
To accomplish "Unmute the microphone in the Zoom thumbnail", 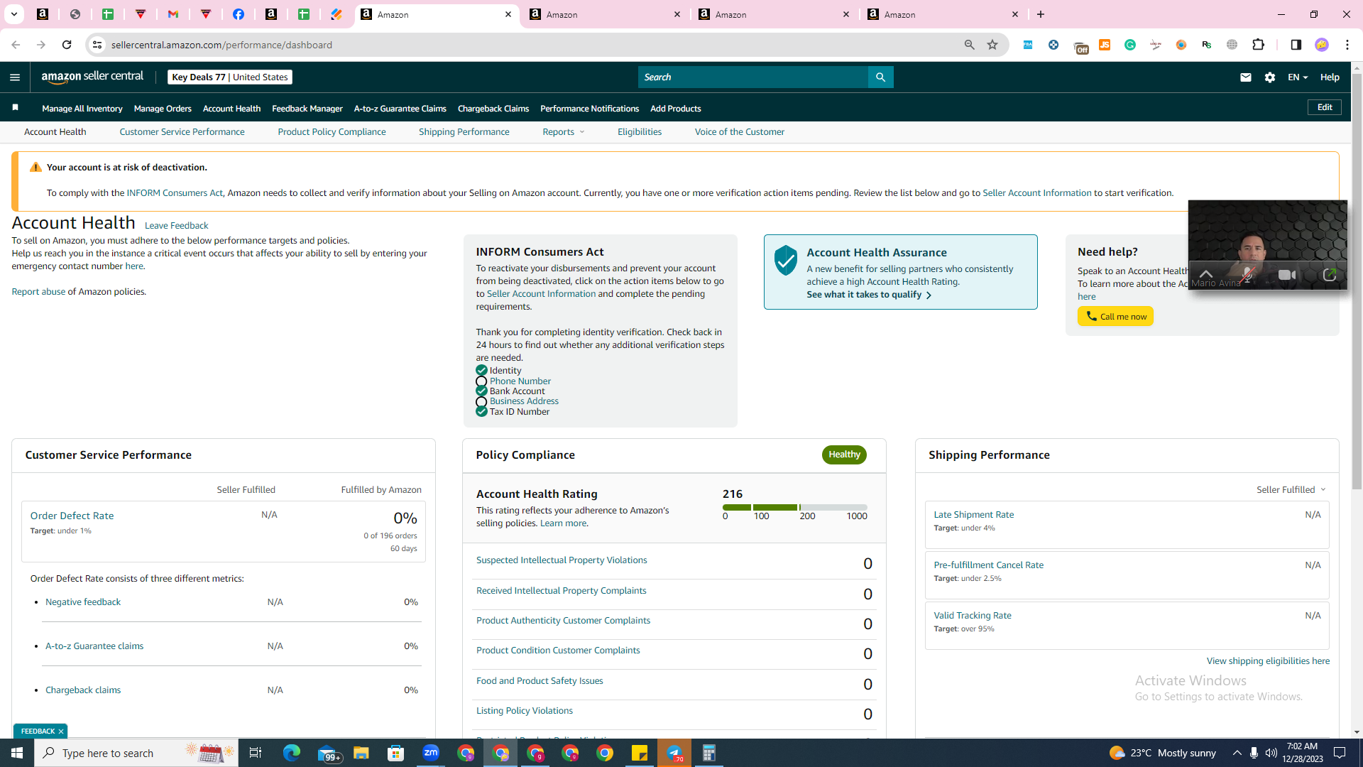I will [x=1247, y=275].
